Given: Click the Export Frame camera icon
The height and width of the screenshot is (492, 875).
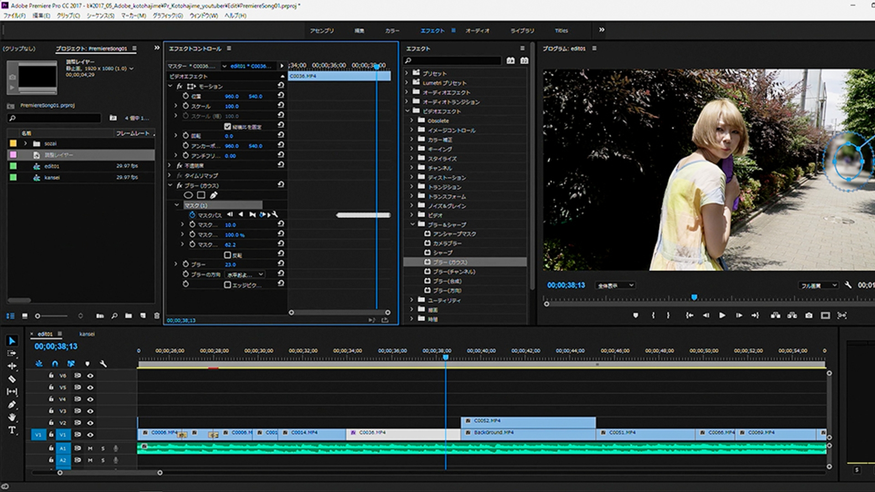Looking at the screenshot, I should click(x=808, y=315).
